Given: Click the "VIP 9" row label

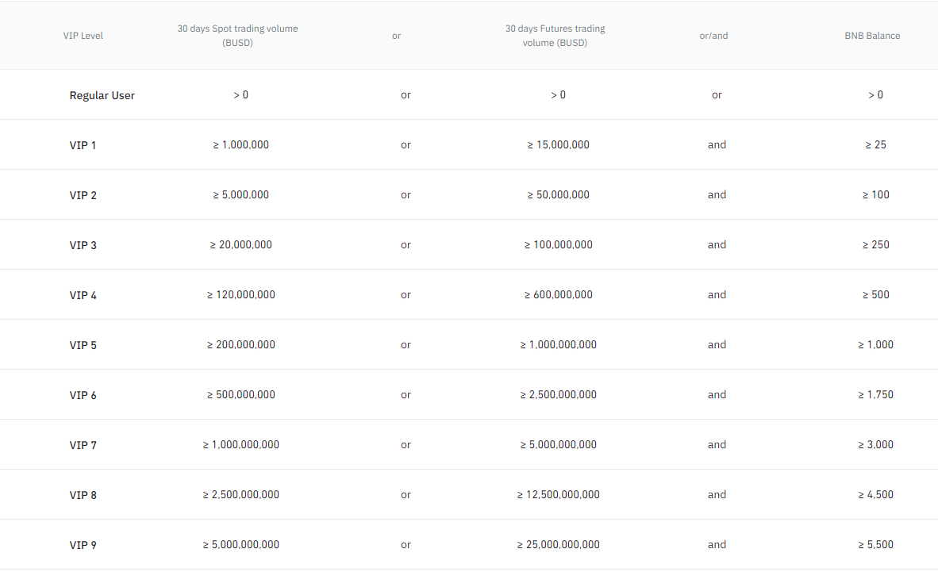Looking at the screenshot, I should pos(83,545).
